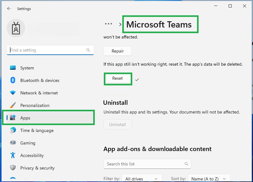253x182 pixels.
Task: Click the Accessibility person icon
Action: (x=13, y=155)
